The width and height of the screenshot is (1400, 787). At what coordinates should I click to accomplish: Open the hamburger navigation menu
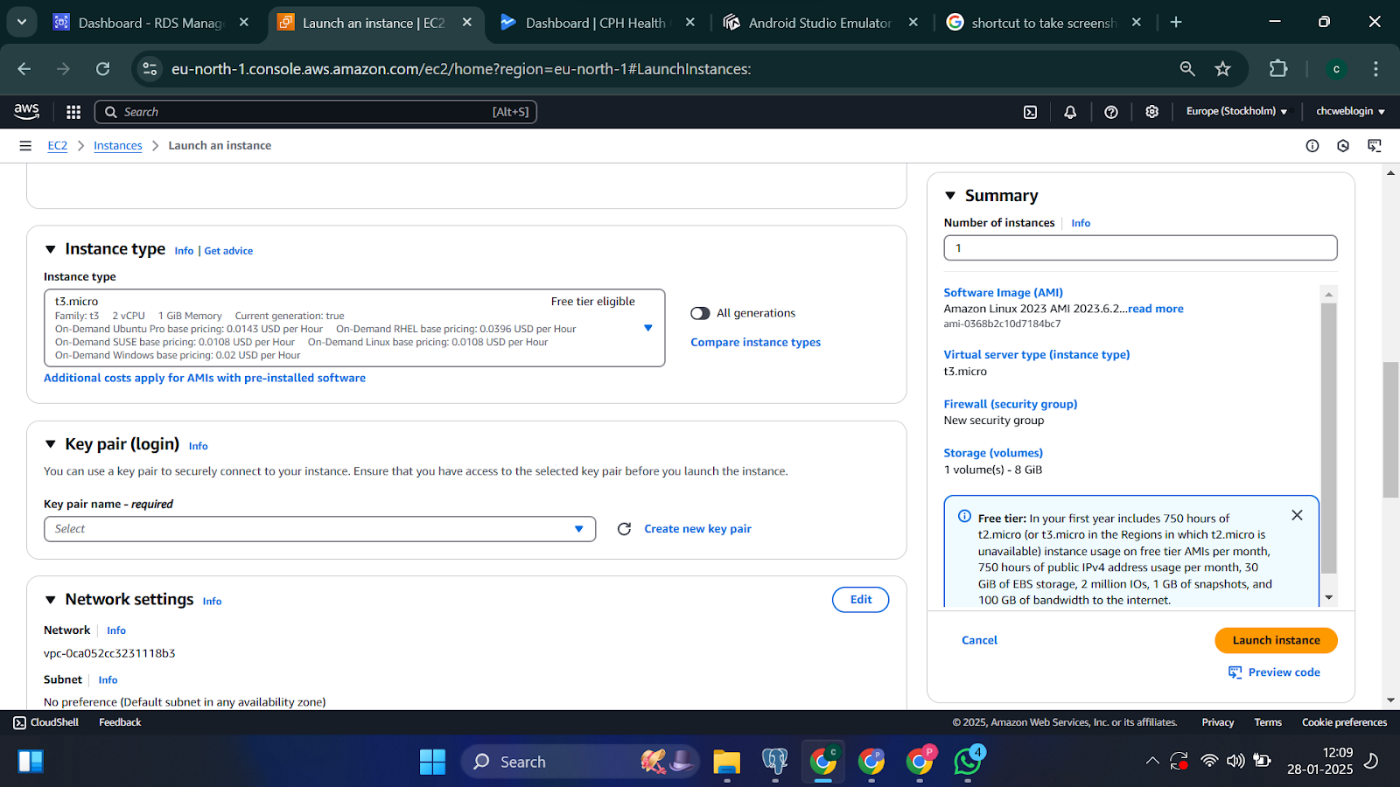click(25, 146)
